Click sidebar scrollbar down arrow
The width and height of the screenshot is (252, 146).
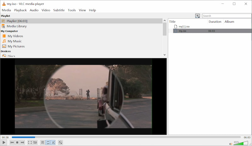point(164,55)
